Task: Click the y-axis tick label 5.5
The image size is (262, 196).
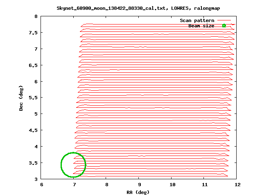Action: click(33, 98)
